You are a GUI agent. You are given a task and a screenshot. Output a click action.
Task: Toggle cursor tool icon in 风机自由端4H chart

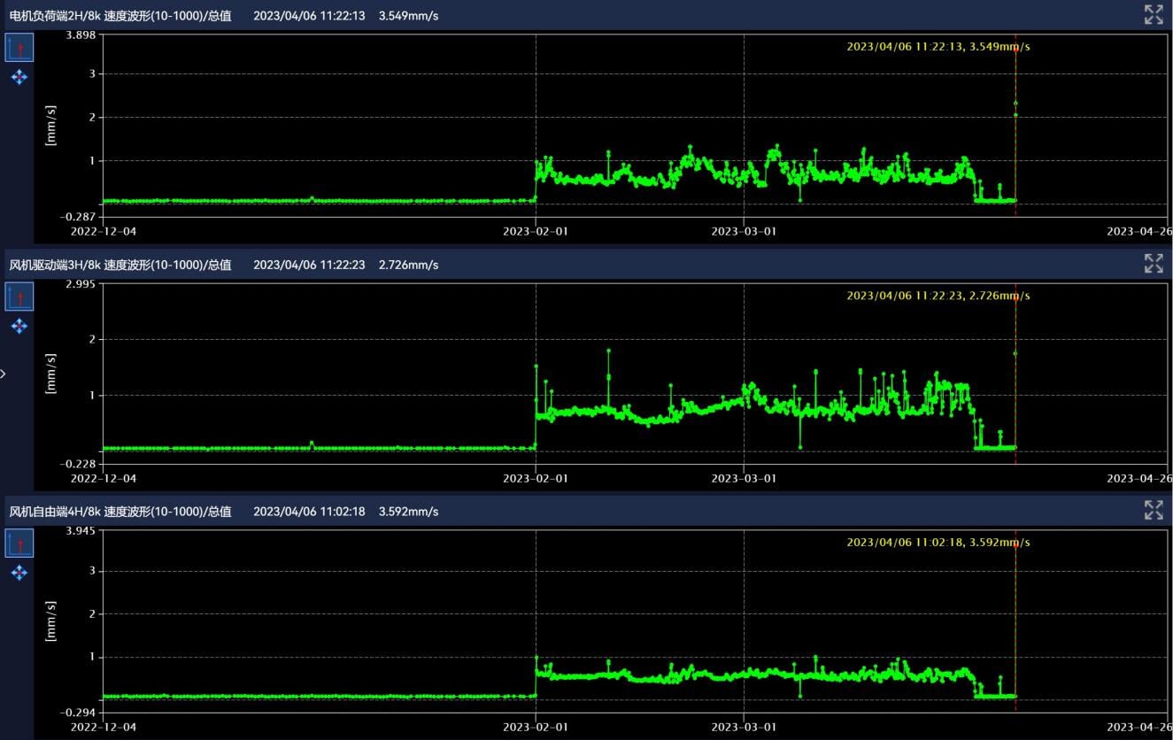(19, 543)
